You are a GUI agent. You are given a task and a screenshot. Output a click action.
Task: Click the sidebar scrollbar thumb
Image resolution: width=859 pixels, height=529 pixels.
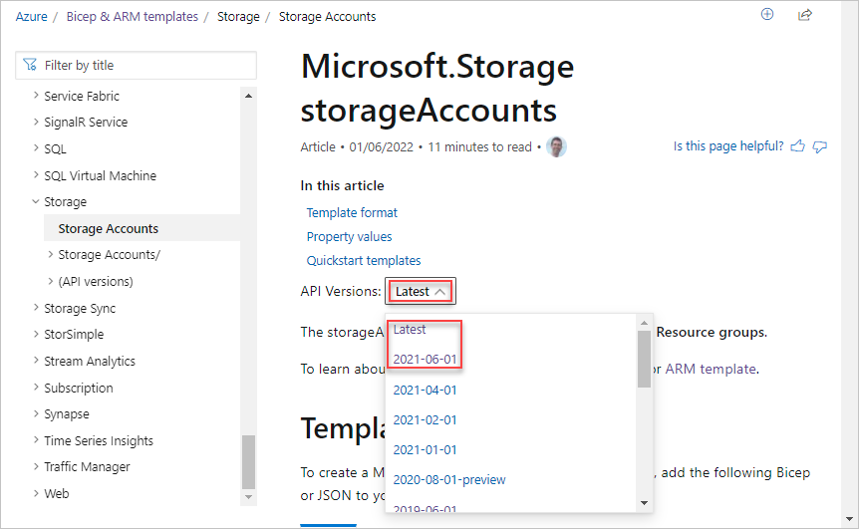pyautogui.click(x=248, y=461)
